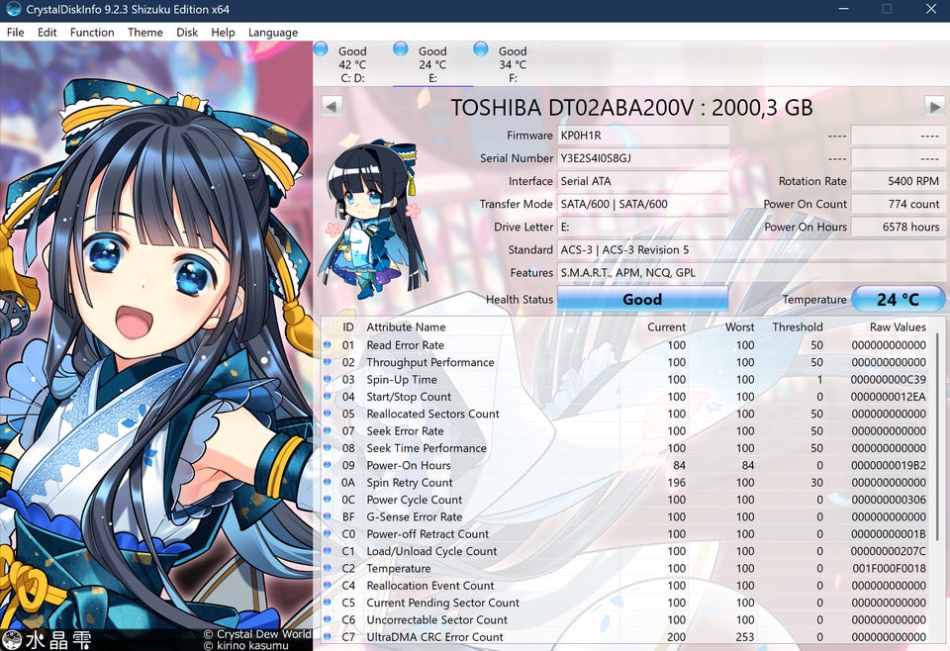The image size is (950, 651).
Task: Go to previous disk with left arrow
Action: pos(331,107)
